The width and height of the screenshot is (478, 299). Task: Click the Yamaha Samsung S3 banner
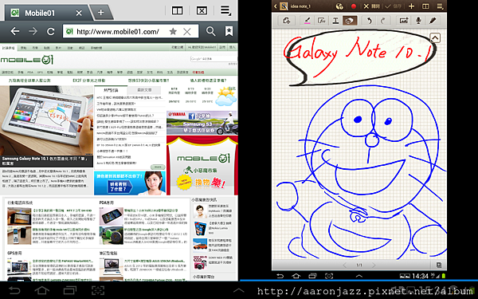(202, 123)
